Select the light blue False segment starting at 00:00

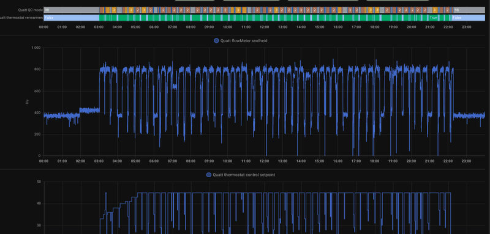(x=71, y=18)
